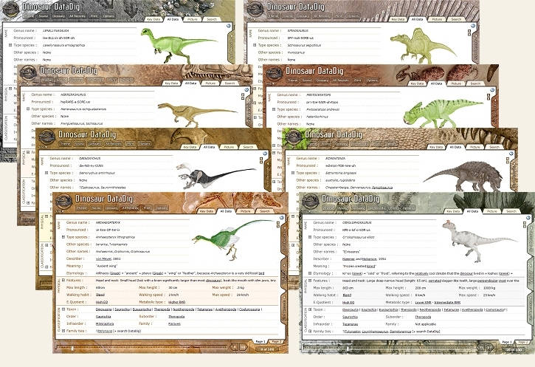
Task: Click Options button in Deinonychus window
Action: [145, 144]
